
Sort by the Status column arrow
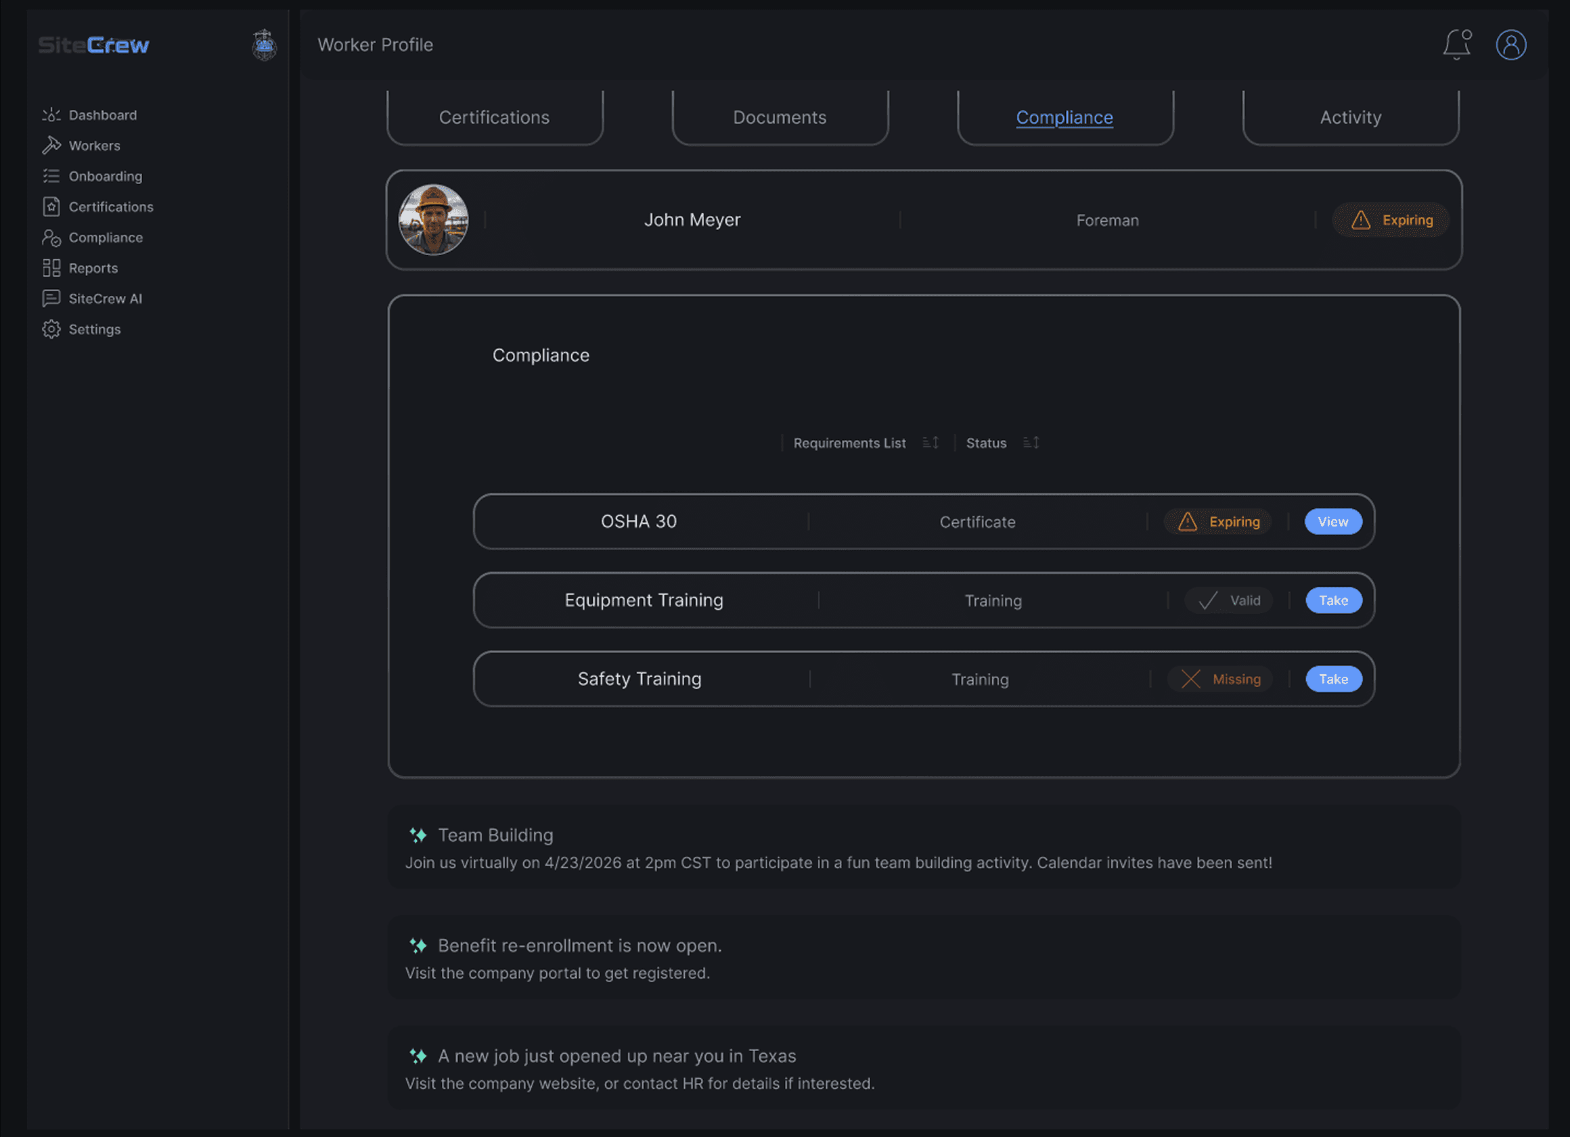1031,443
